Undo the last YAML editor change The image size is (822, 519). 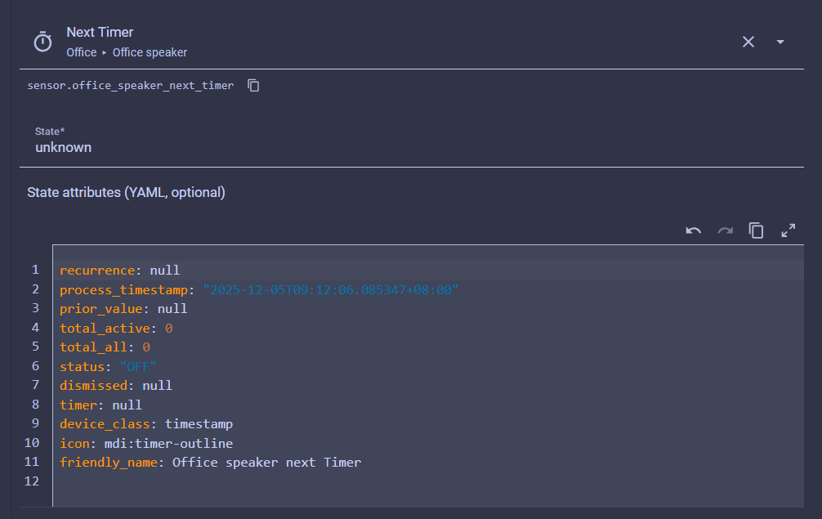click(693, 230)
